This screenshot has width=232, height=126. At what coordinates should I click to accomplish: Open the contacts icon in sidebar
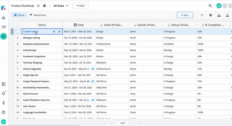[3, 84]
